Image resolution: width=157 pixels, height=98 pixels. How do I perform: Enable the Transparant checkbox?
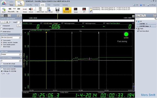[x=1, y=26]
